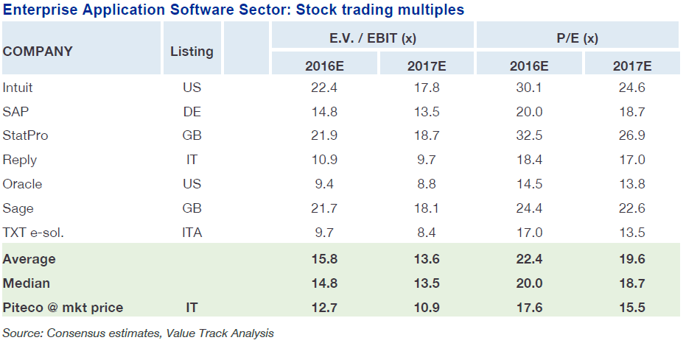Click the Intuit company name
Screen dimensions: 686x343
tap(18, 88)
